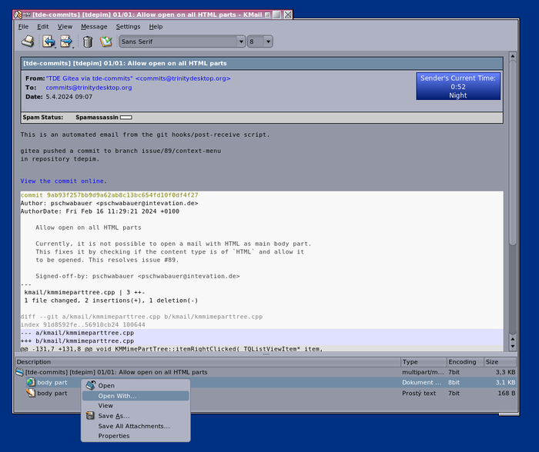Click the plain text body part icon
Viewport: 539px width, 452px height.
31,393
